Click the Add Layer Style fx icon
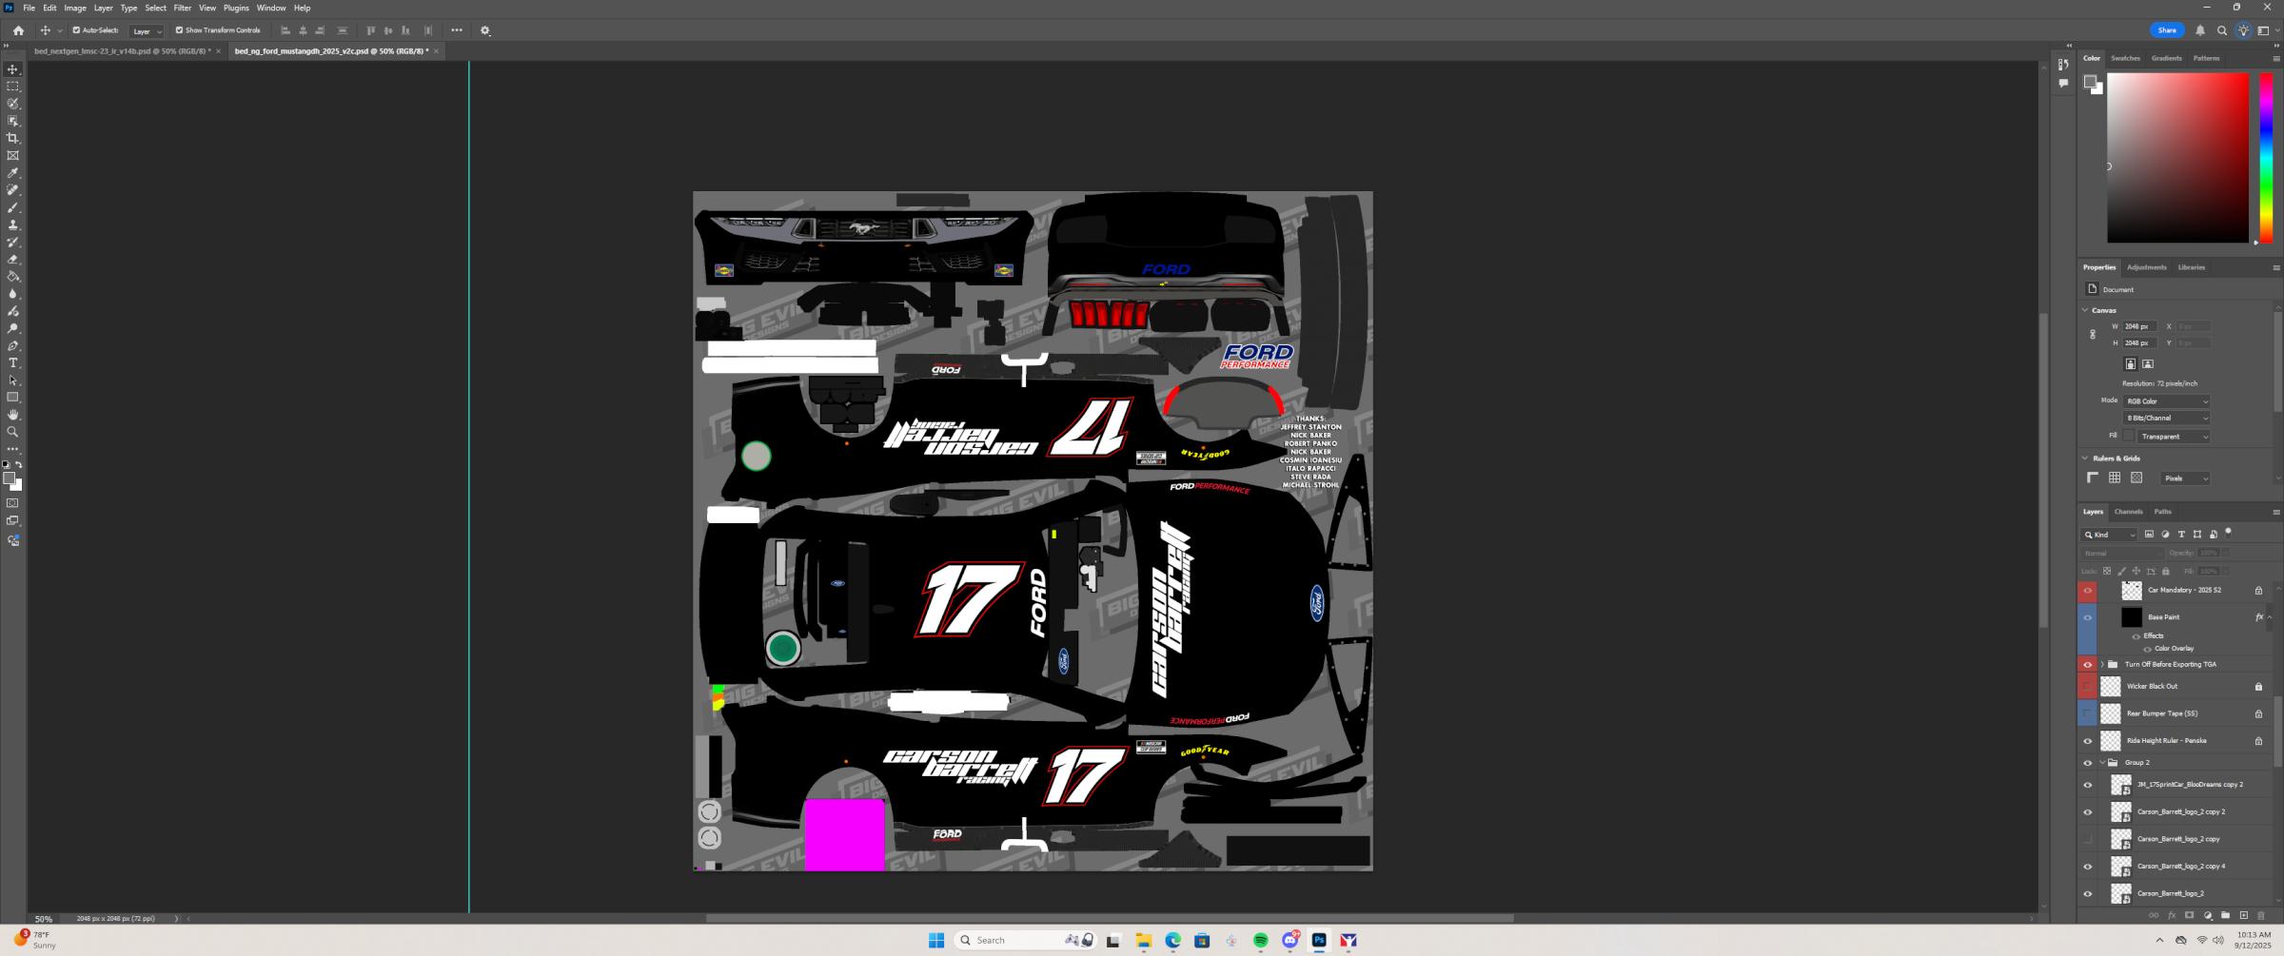This screenshot has height=956, width=2284. click(x=2172, y=914)
